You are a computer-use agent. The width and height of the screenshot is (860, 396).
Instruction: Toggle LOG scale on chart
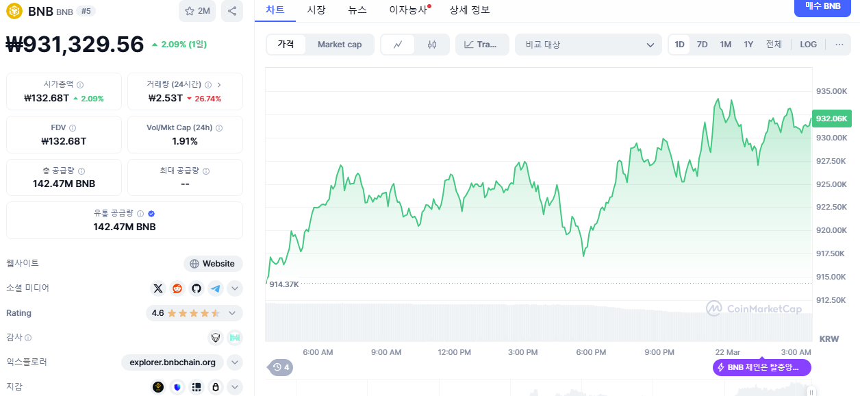click(809, 45)
